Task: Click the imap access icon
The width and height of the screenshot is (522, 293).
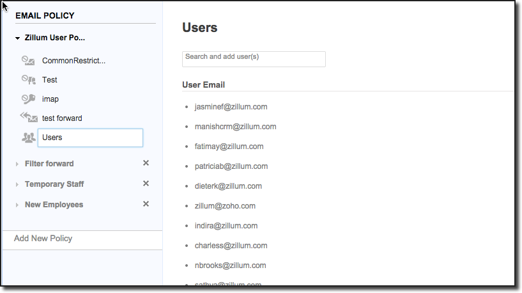Action: 28,99
